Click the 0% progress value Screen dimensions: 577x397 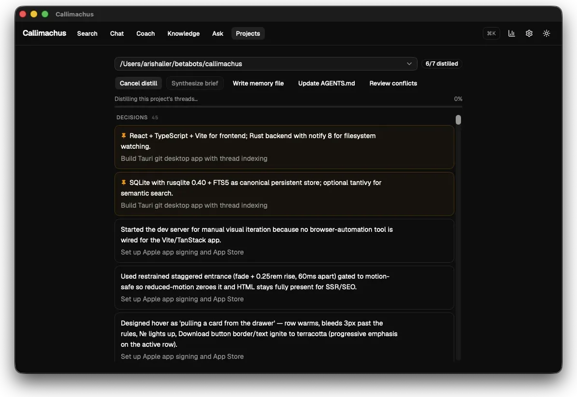click(x=458, y=99)
